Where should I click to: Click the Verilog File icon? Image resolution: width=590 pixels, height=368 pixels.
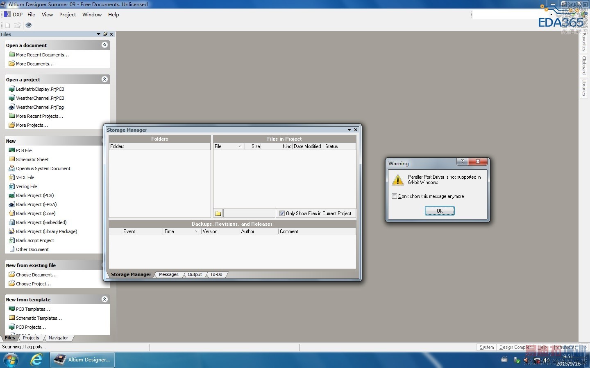pos(12,186)
